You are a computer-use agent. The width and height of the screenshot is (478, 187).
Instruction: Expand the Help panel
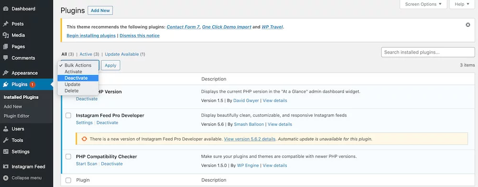462,4
